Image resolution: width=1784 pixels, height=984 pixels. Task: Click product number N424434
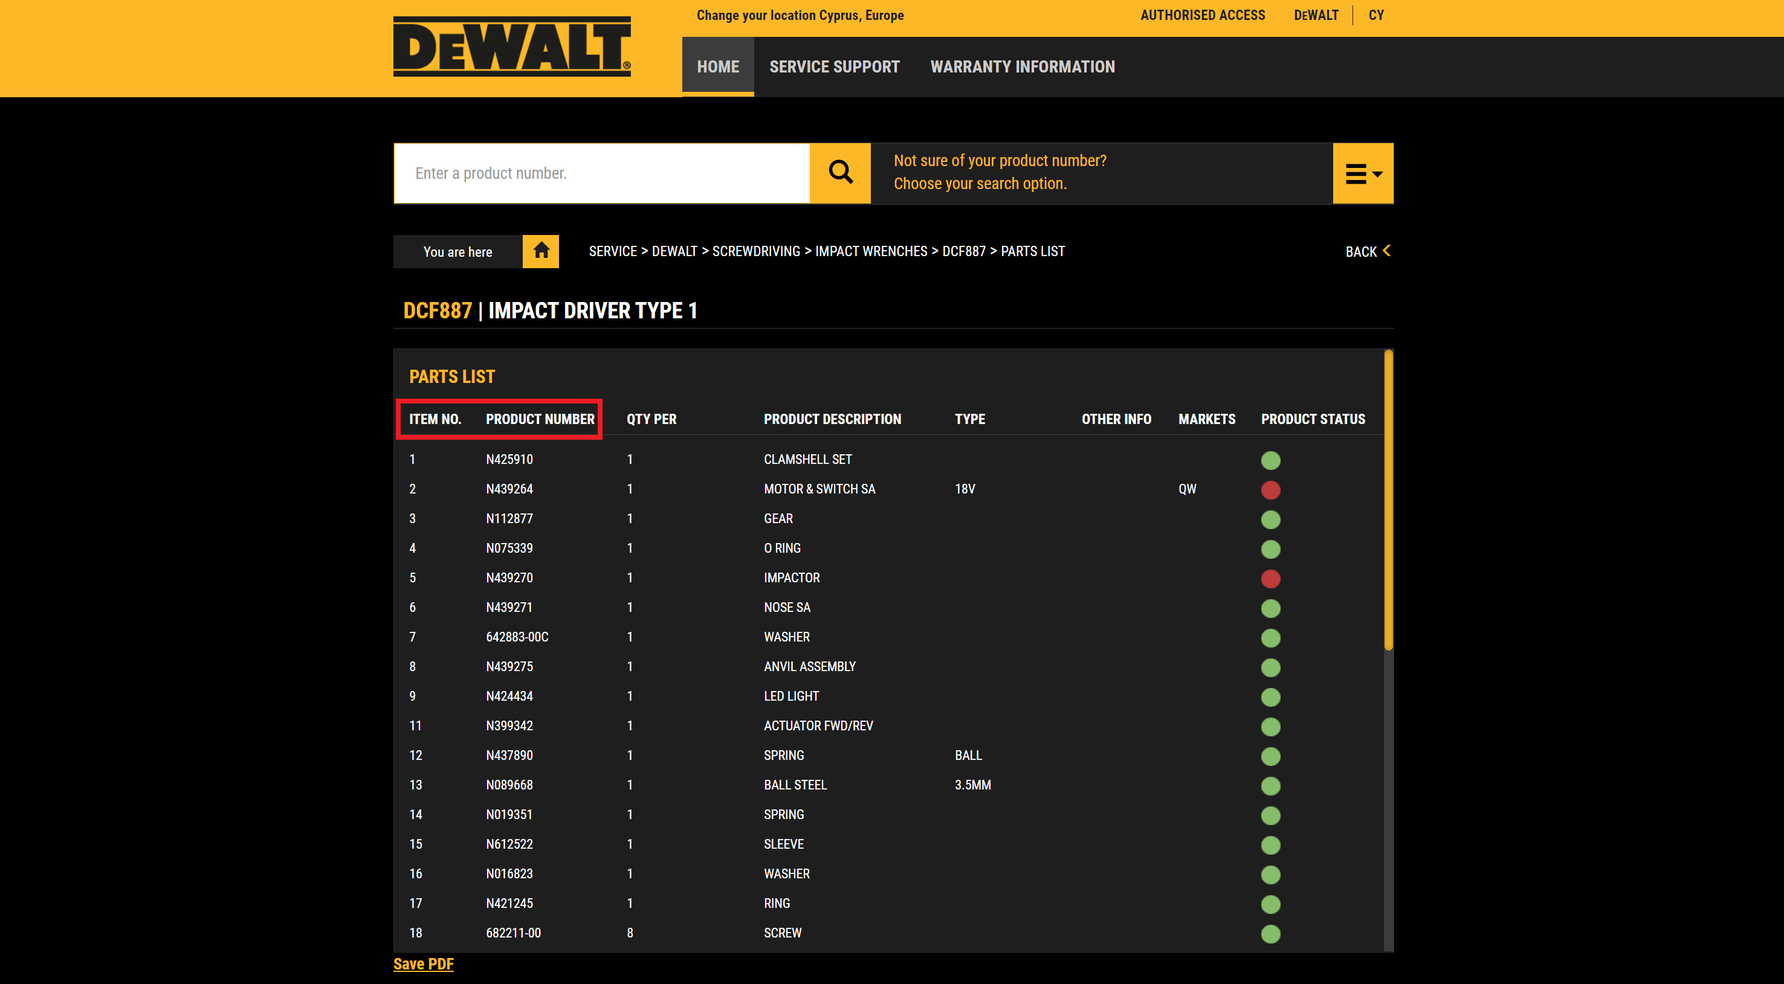pos(509,696)
